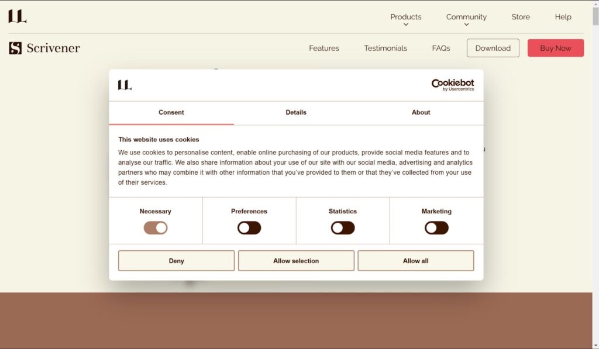Click the Scrivener S logo icon
This screenshot has width=599, height=349.
click(15, 48)
